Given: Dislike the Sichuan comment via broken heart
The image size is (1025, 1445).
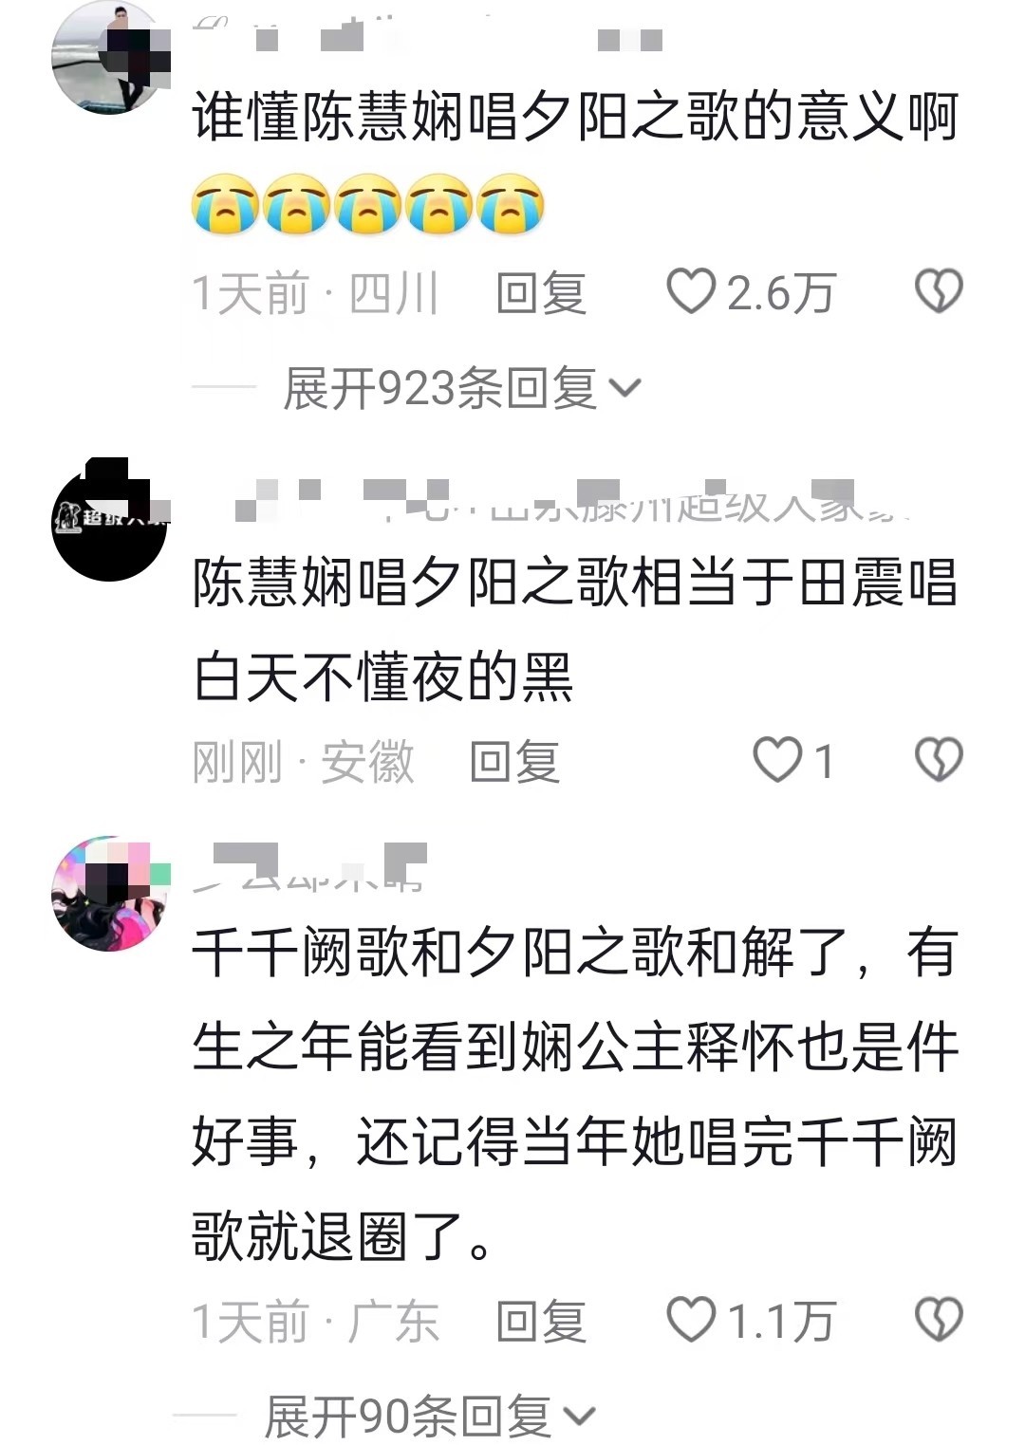Looking at the screenshot, I should 939,291.
